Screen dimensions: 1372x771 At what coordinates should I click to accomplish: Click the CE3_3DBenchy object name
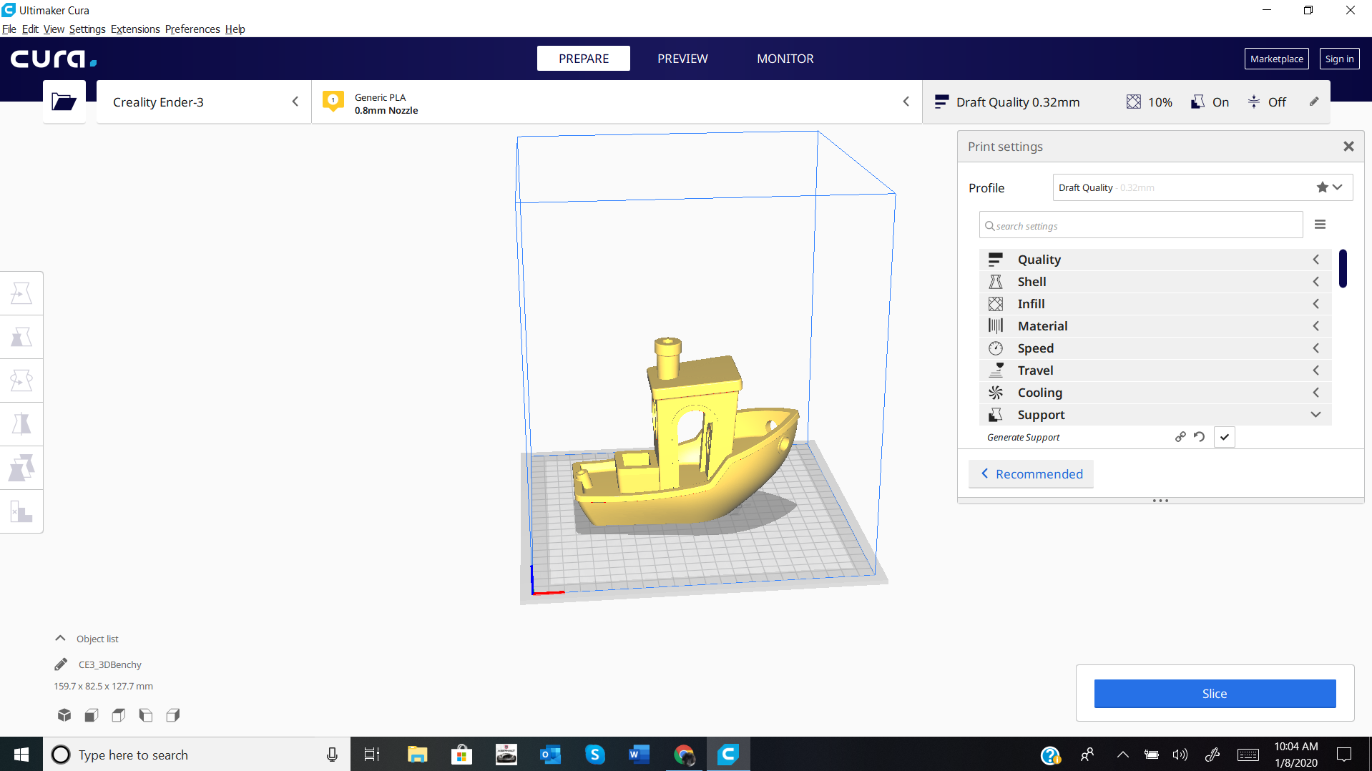(x=110, y=664)
